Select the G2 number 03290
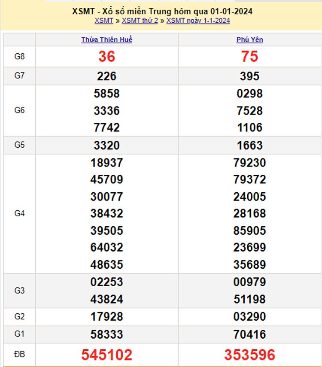 point(249,317)
